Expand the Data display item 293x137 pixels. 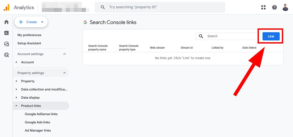coord(17,97)
